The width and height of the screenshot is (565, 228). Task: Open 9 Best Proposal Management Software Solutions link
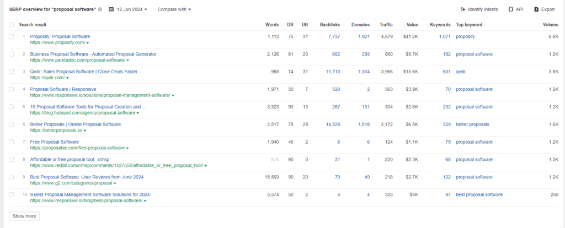[90, 194]
